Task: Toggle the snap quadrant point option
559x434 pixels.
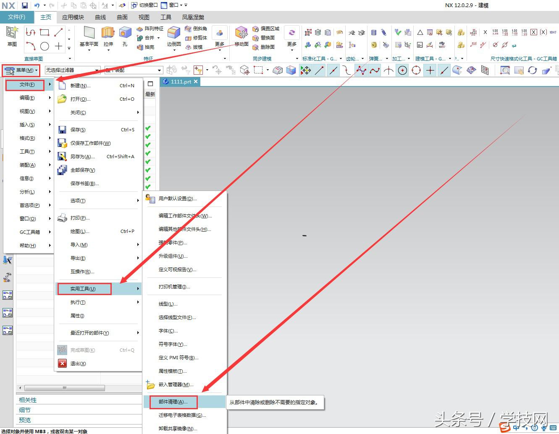Action: [x=416, y=71]
